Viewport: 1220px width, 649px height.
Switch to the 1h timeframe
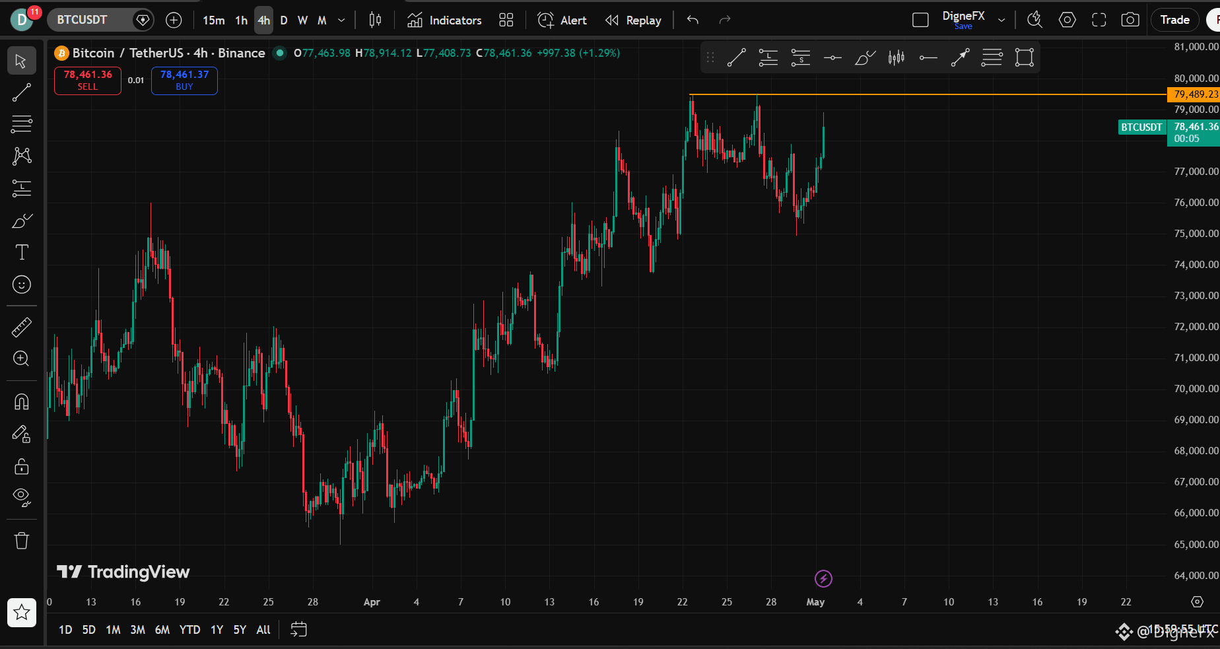coord(242,20)
